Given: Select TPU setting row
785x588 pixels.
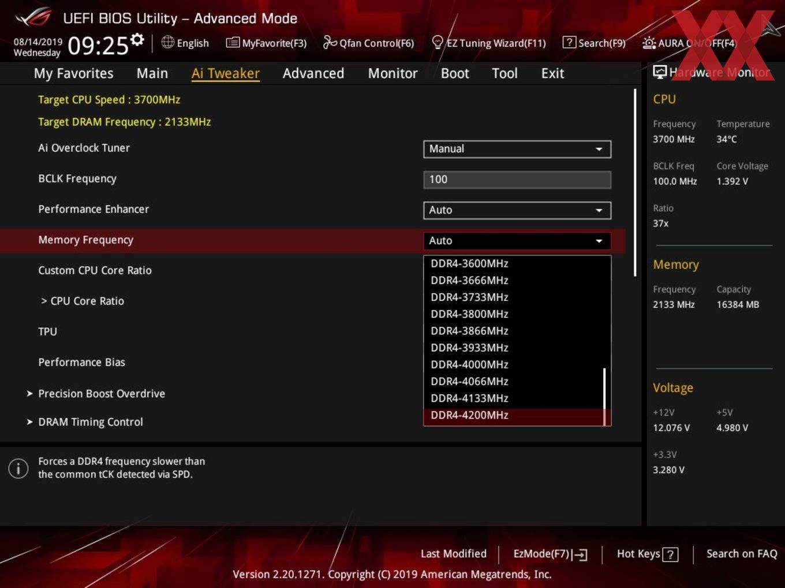Looking at the screenshot, I should [48, 331].
